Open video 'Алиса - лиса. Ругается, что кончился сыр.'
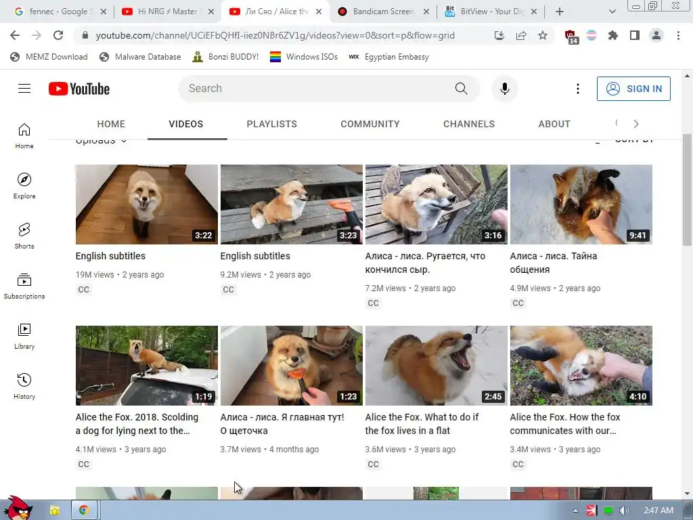 click(425, 263)
